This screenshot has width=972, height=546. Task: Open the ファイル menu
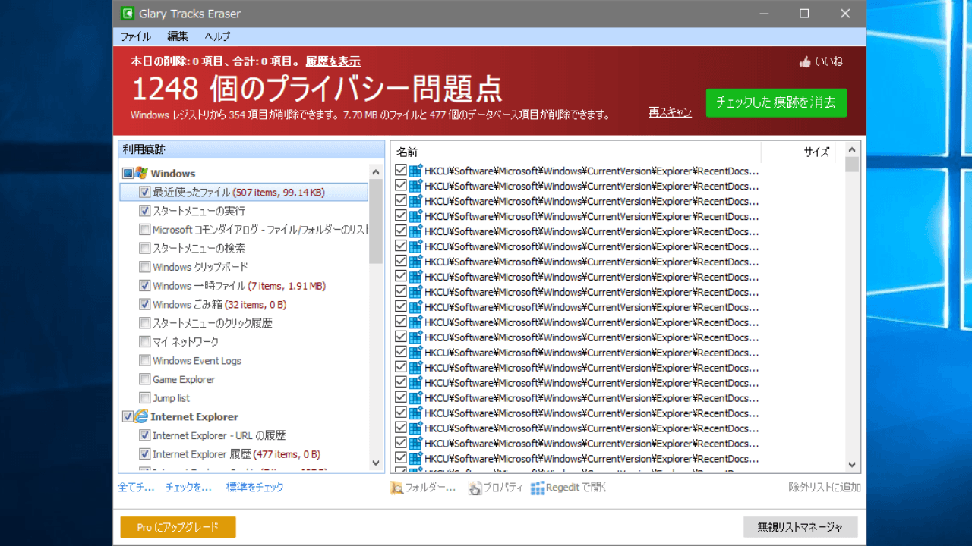pyautogui.click(x=136, y=36)
